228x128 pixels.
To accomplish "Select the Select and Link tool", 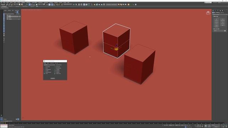I will (7, 5).
